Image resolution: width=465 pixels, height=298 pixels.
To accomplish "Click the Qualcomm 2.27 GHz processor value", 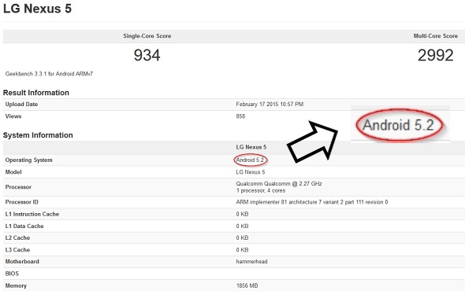I will (279, 187).
